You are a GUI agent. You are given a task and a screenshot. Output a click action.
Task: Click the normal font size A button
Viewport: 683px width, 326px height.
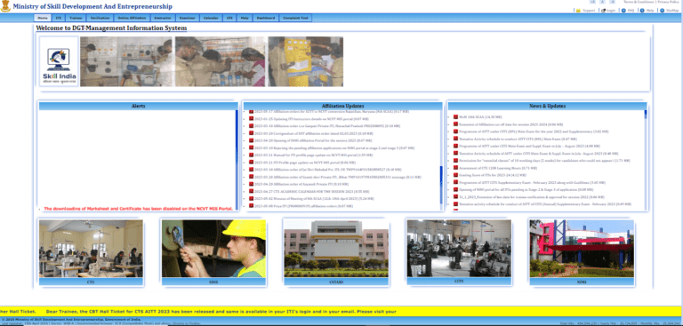point(602,2)
